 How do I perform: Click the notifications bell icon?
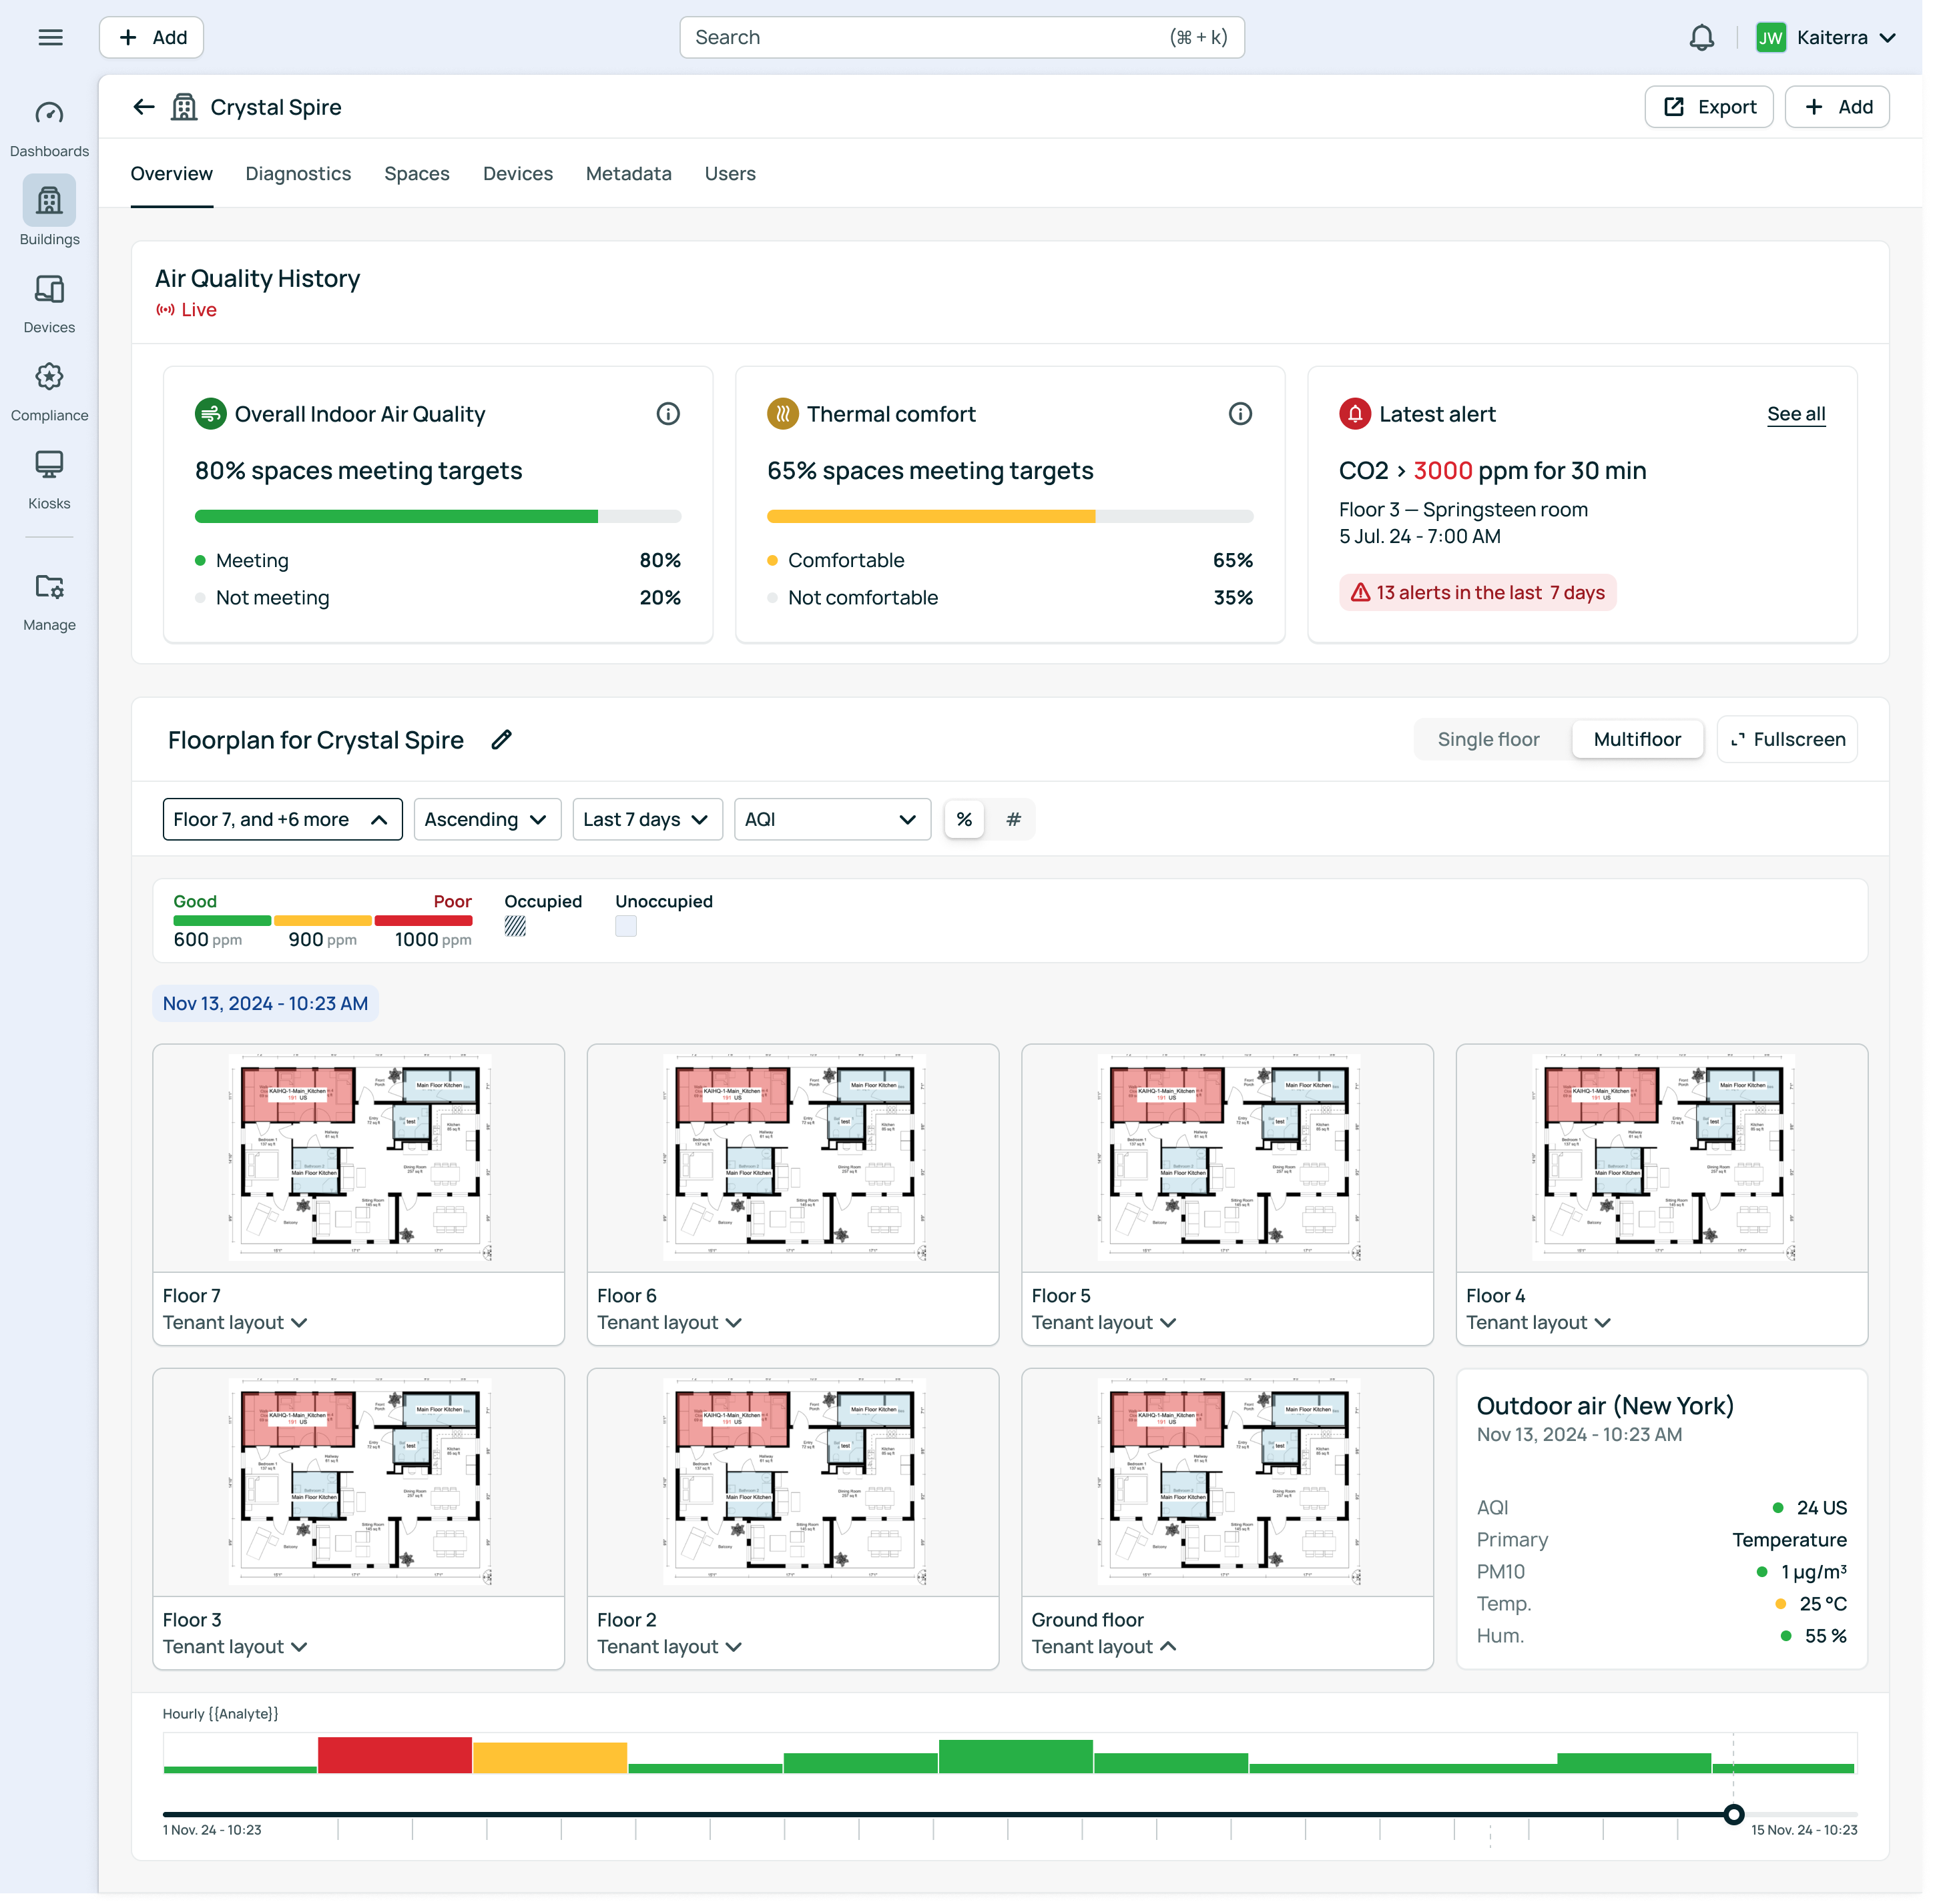click(x=1701, y=38)
